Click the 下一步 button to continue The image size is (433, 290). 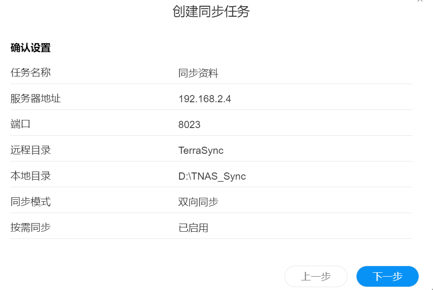point(388,276)
